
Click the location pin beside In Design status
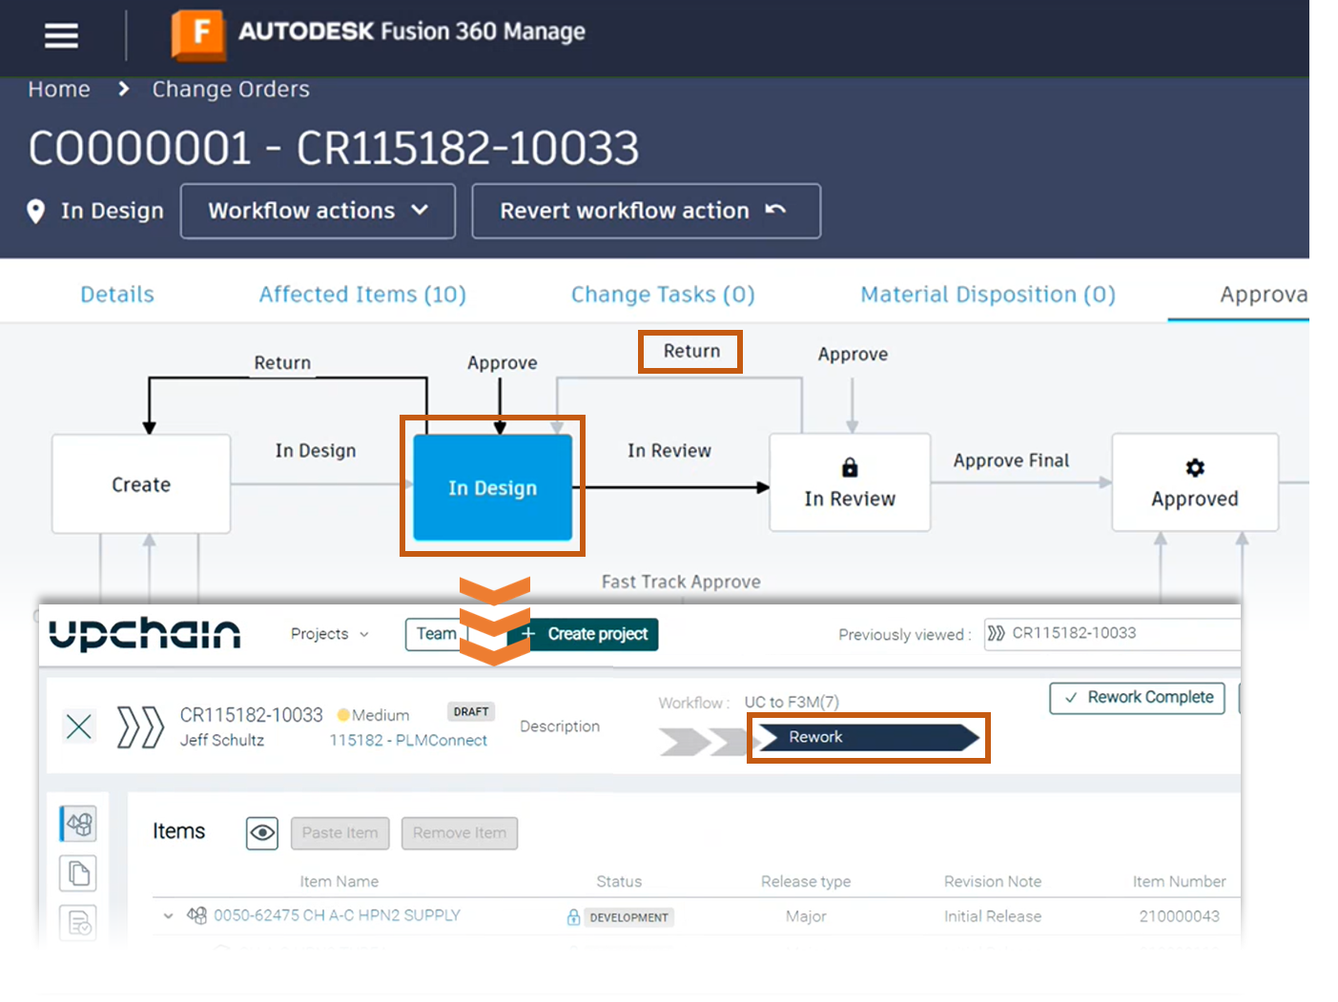35,211
